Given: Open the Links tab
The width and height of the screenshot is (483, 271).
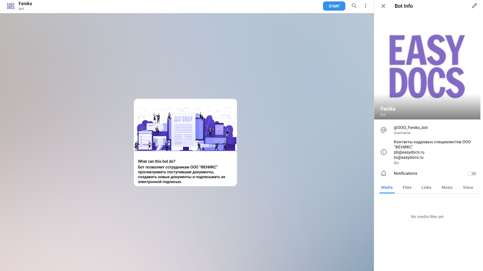Looking at the screenshot, I should [426, 187].
